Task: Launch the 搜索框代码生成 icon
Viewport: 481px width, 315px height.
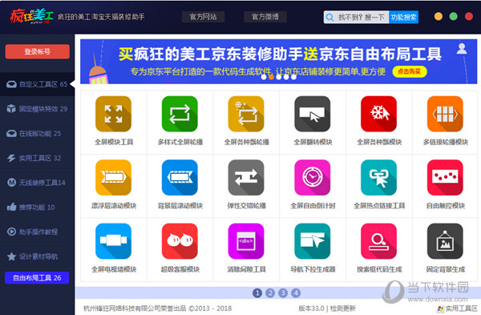Action: [379, 241]
